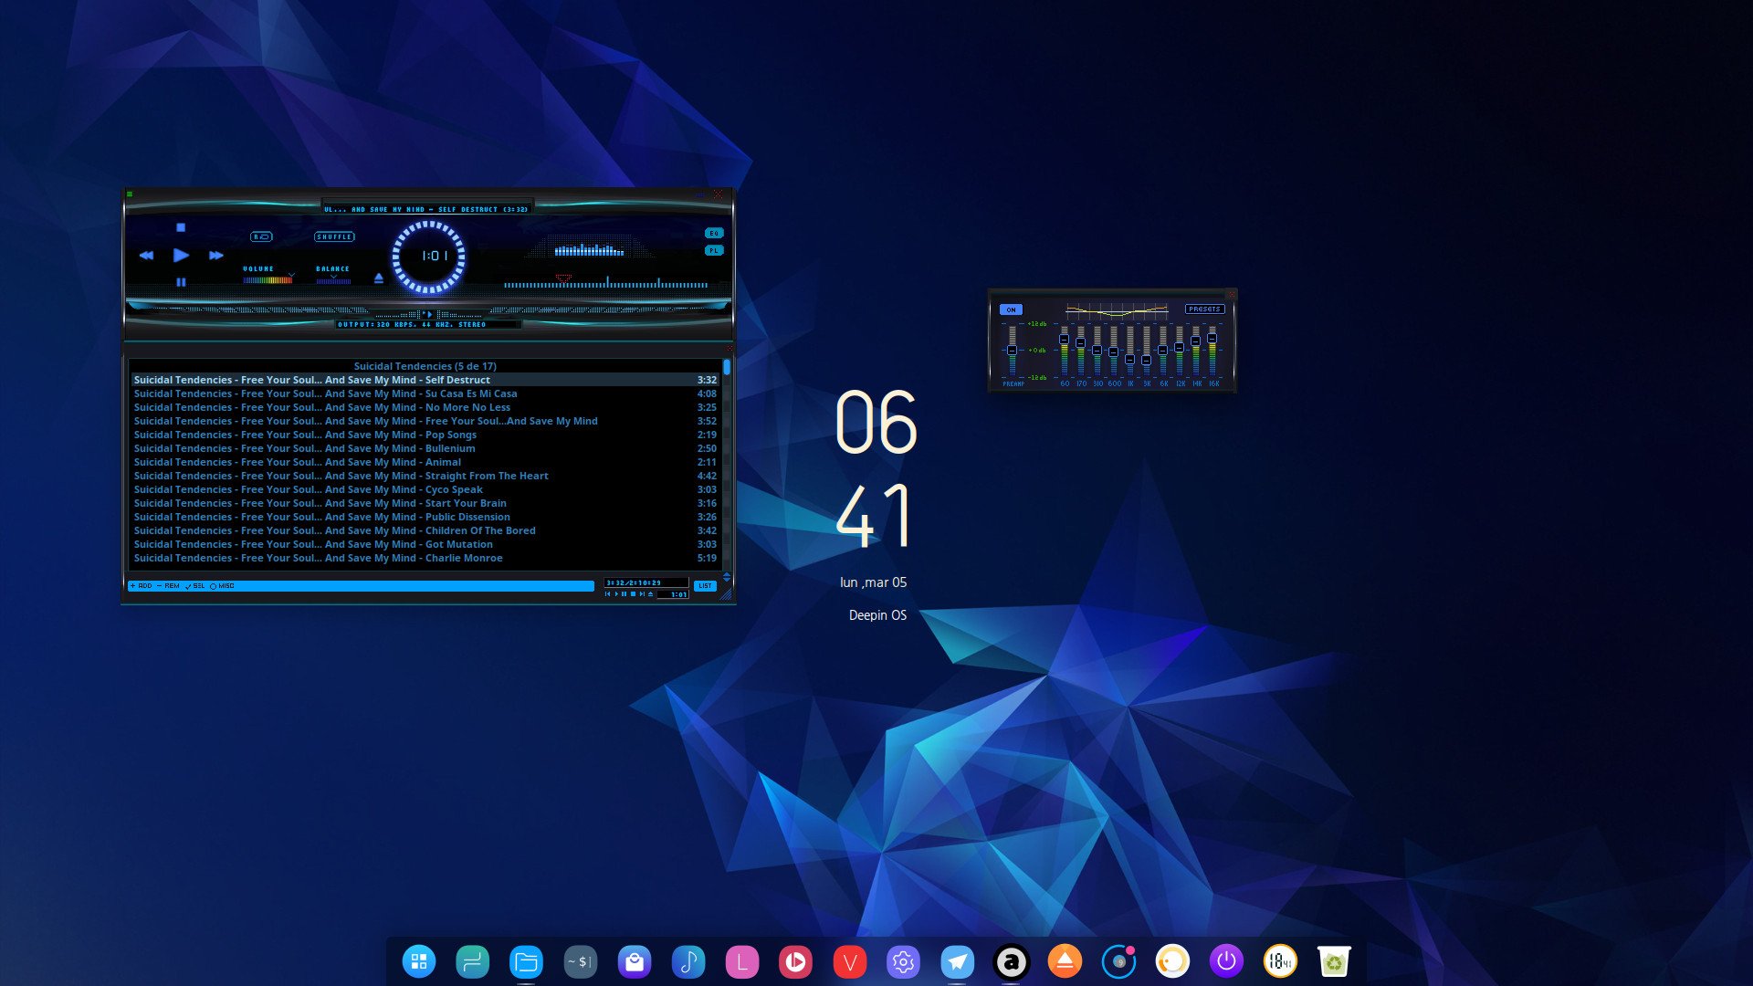Open Telegram from the dock
Viewport: 1753px width, 986px height.
tap(957, 961)
